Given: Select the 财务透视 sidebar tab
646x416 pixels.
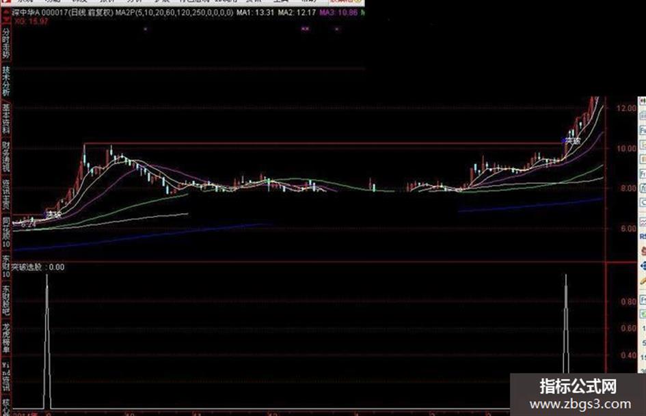Looking at the screenshot, I should coord(5,156).
